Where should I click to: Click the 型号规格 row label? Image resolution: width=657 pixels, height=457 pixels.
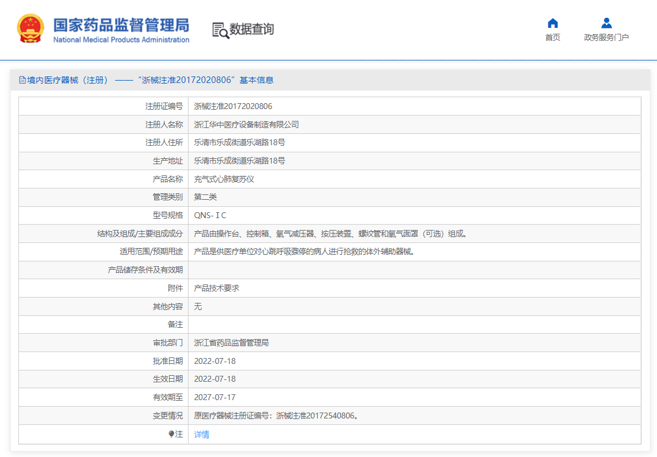coord(168,215)
